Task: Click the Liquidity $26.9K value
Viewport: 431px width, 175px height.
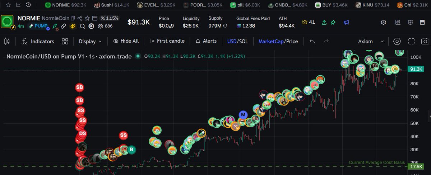Action: [x=191, y=26]
